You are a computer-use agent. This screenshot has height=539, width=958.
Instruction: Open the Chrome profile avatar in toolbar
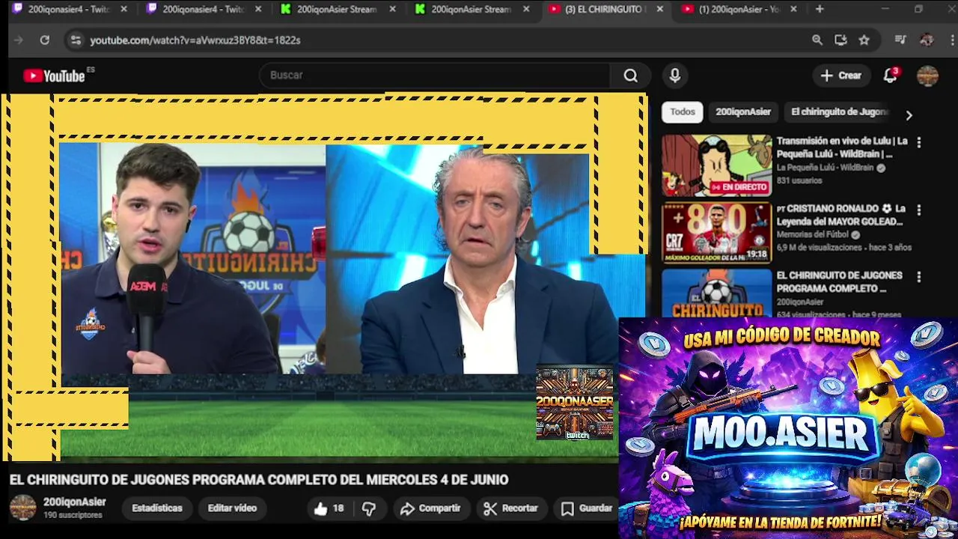point(927,40)
